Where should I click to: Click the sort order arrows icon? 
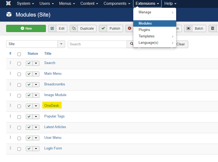click(10, 53)
